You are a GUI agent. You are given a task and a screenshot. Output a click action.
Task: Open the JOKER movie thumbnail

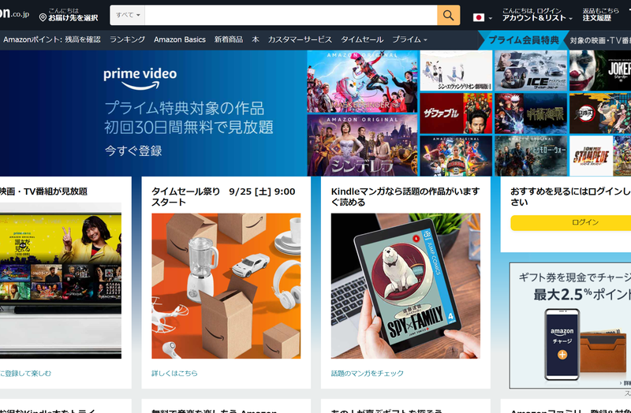point(600,71)
